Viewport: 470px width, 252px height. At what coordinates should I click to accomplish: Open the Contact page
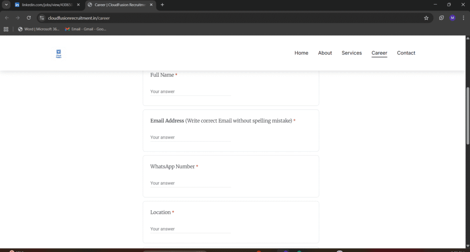tap(406, 53)
